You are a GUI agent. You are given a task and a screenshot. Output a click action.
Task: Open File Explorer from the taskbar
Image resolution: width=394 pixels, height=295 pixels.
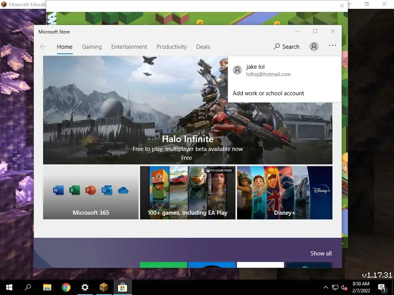(x=47, y=287)
